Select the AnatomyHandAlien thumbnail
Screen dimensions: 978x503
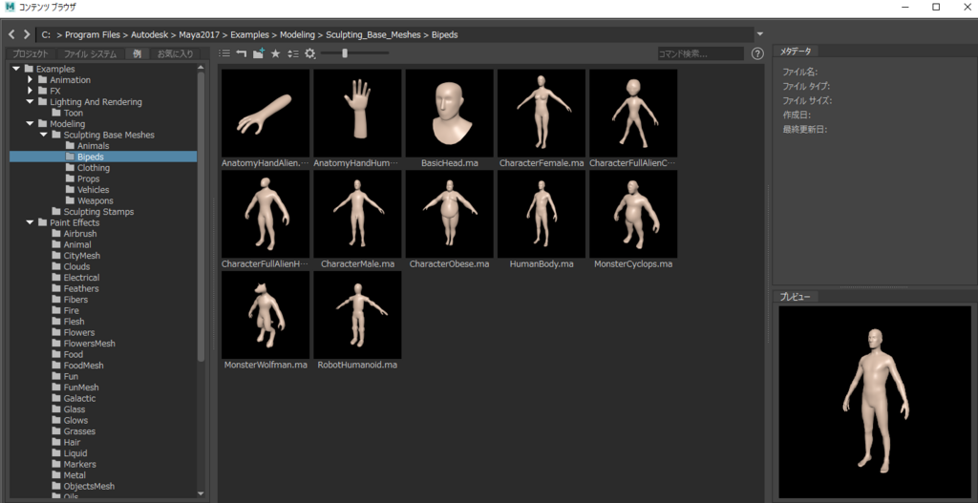[x=266, y=113]
